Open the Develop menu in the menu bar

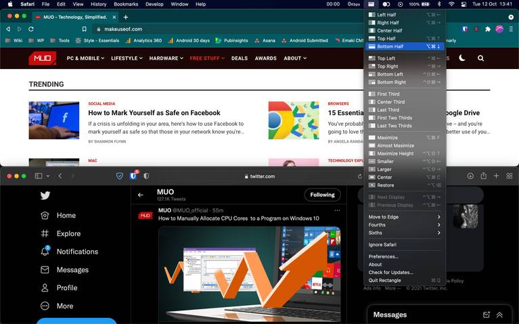154,4
